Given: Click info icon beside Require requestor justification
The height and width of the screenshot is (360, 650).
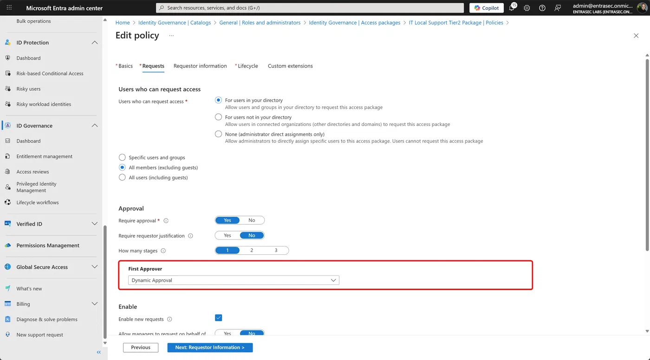Looking at the screenshot, I should 190,236.
